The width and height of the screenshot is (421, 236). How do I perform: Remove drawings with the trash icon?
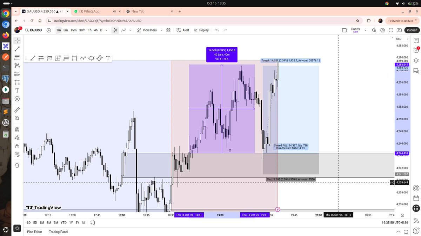(17, 165)
